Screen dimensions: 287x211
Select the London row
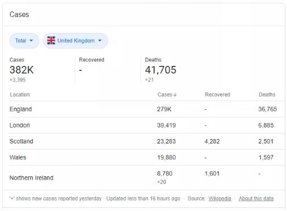click(x=147, y=125)
